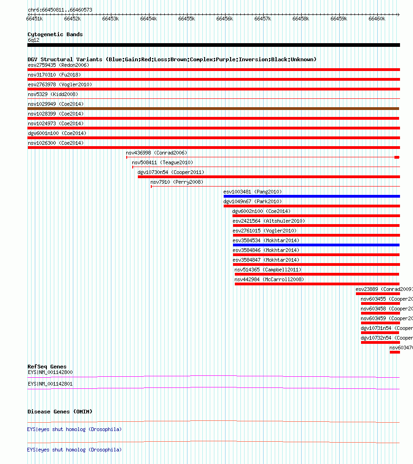Click the 66455k ruler tick label
413x464 pixels.
187,19
